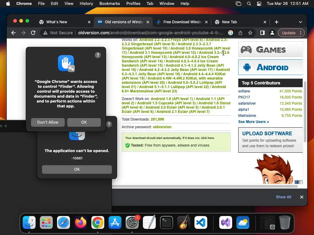Open TextEdit from the dock
The image size is (314, 235).
pos(149,222)
